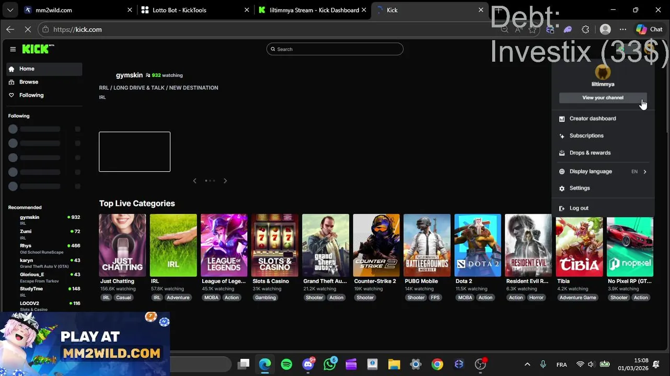The width and height of the screenshot is (670, 376).
Task: Open IRL category thumbnail
Action: click(x=173, y=245)
